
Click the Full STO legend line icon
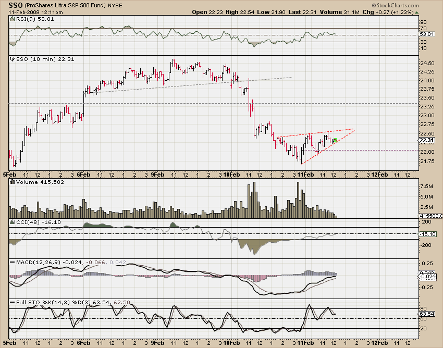(12, 303)
